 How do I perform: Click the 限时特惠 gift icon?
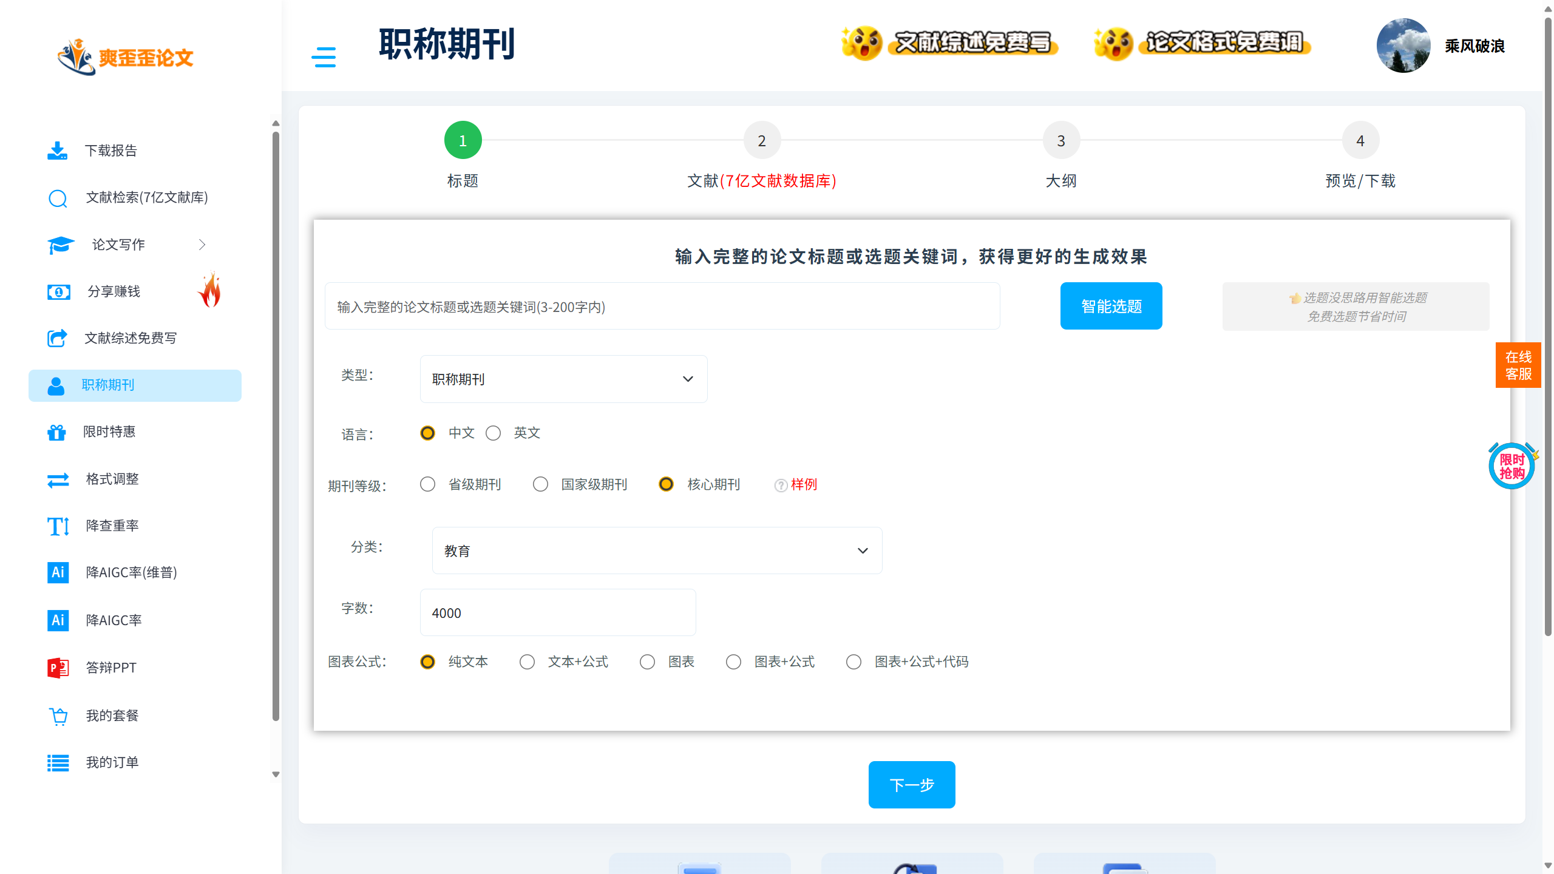(x=56, y=432)
